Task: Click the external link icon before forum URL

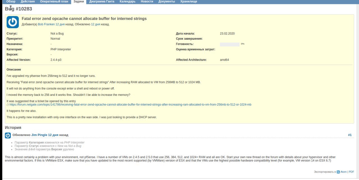Action: [8, 105]
